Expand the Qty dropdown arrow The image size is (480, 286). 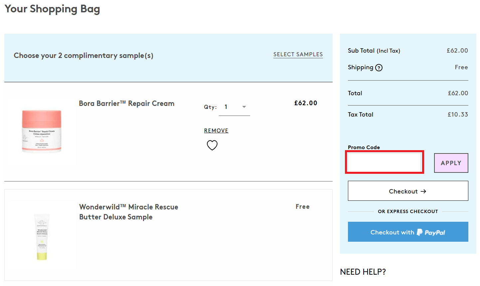(x=244, y=107)
